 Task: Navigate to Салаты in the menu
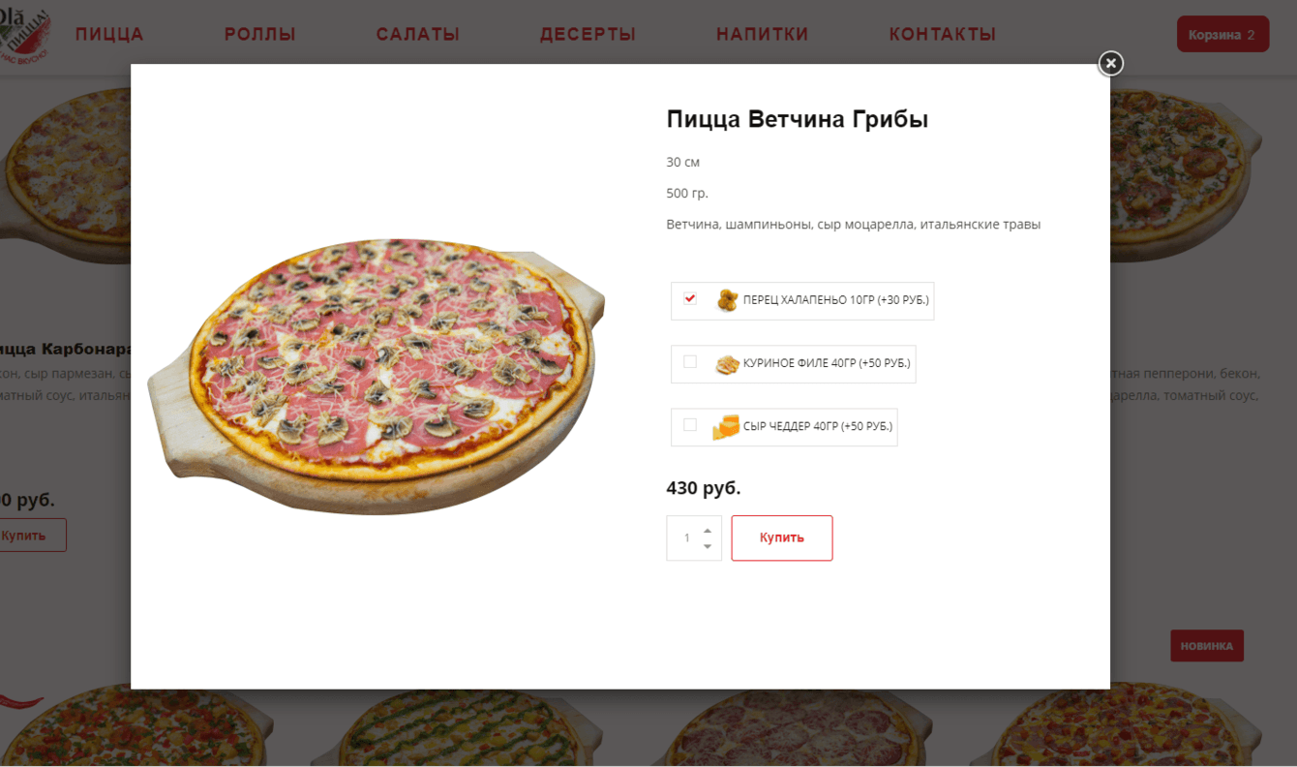coord(418,35)
